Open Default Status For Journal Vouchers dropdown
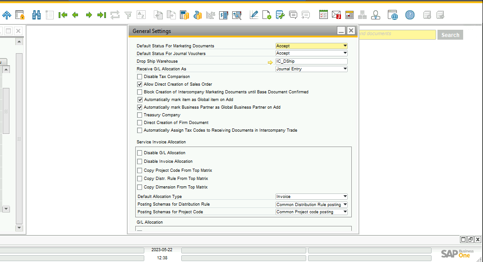The image size is (483, 262). [312, 53]
